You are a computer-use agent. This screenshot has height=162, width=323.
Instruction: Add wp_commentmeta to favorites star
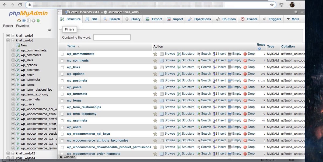point(155,54)
